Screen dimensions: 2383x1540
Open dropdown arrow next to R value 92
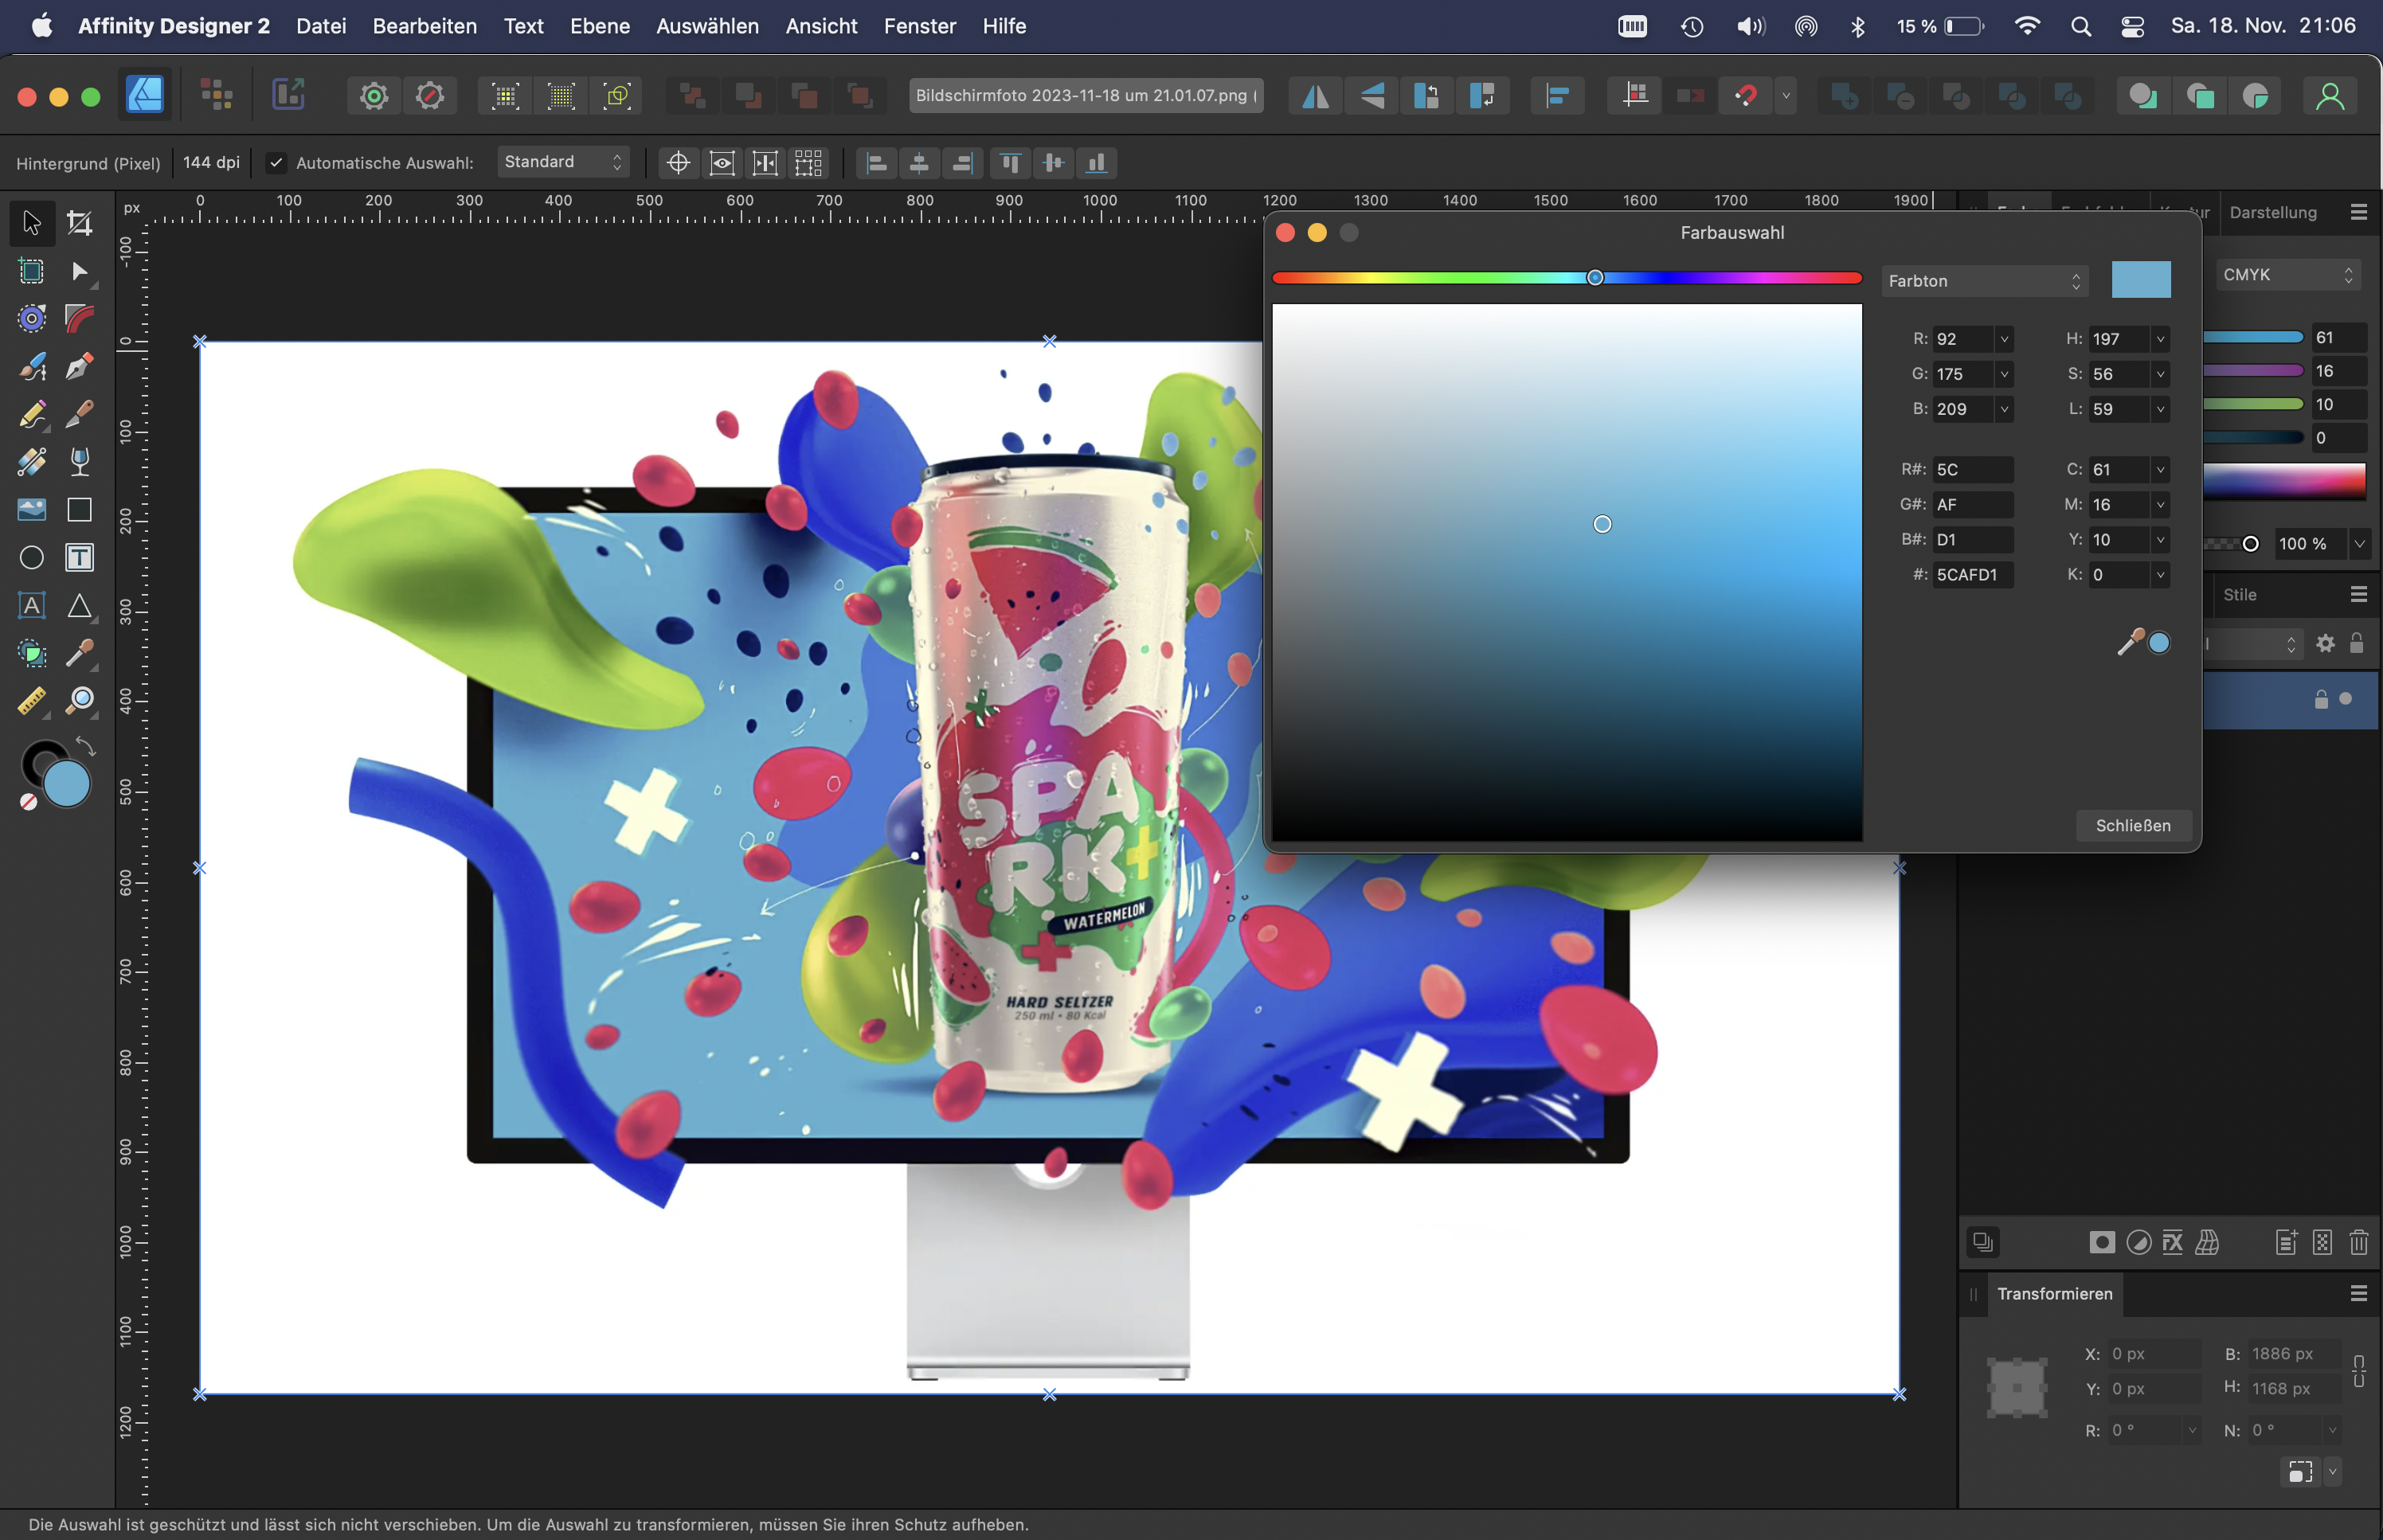point(2003,339)
